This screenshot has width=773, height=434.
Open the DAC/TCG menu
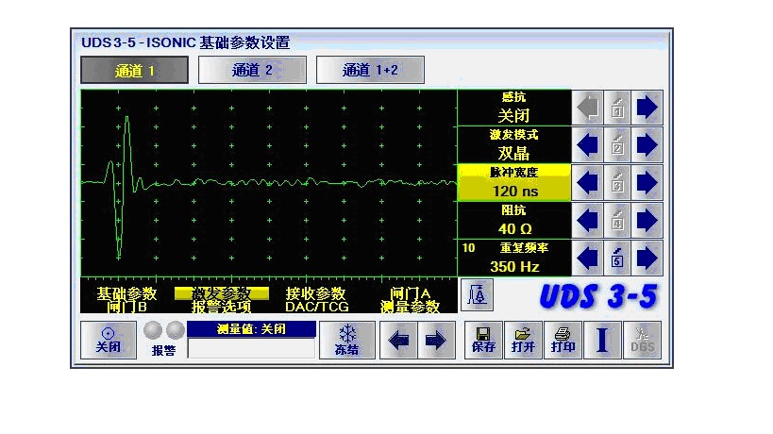316,307
